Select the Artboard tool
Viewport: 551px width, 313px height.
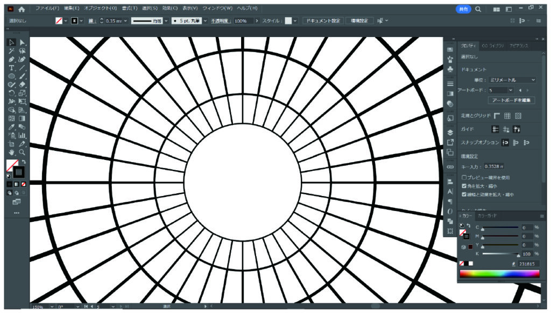(11, 144)
